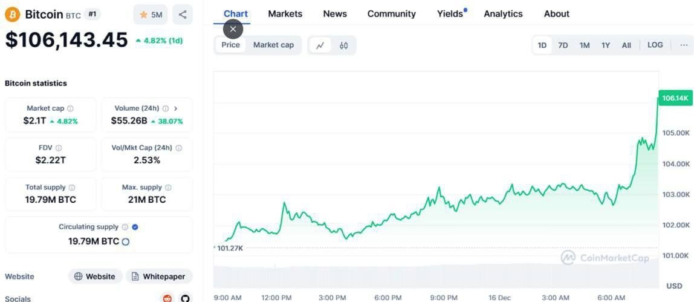The height and width of the screenshot is (302, 694).
Task: Show info icon next to Volume (24h)
Action: coord(166,108)
